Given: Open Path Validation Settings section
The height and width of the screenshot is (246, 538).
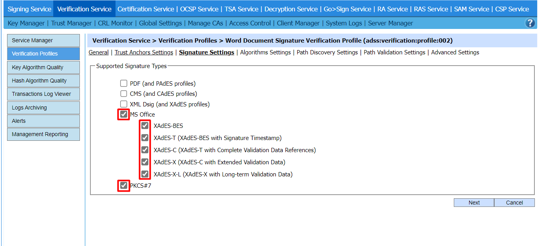Looking at the screenshot, I should coord(394,52).
